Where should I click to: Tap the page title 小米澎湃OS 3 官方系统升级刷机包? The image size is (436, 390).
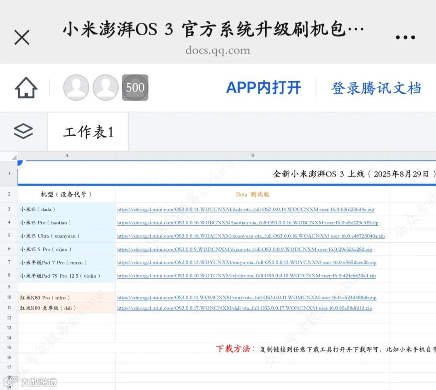pos(214,29)
